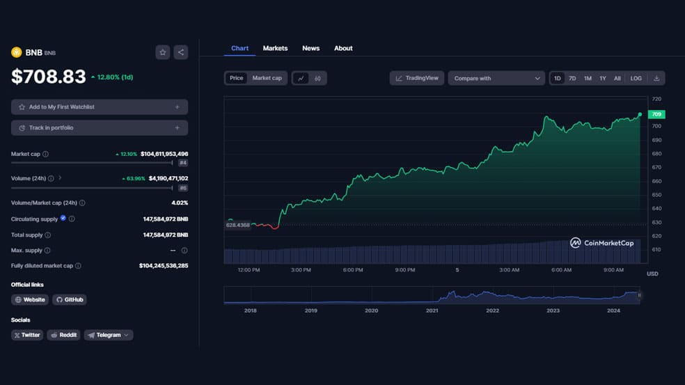Select the 1M time range
Image resolution: width=685 pixels, height=385 pixels.
tap(588, 78)
